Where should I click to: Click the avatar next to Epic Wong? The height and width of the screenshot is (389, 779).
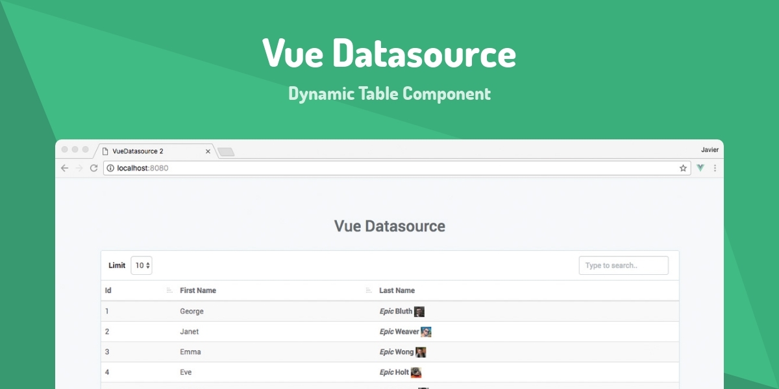click(x=421, y=352)
